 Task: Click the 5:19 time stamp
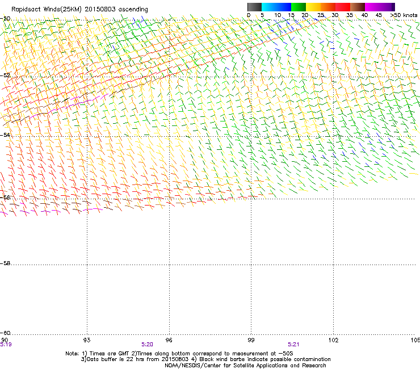click(x=6, y=345)
